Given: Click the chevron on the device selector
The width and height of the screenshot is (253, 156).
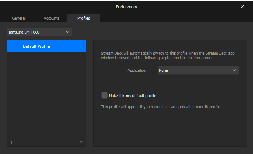Looking at the screenshot, I should pyautogui.click(x=68, y=32).
